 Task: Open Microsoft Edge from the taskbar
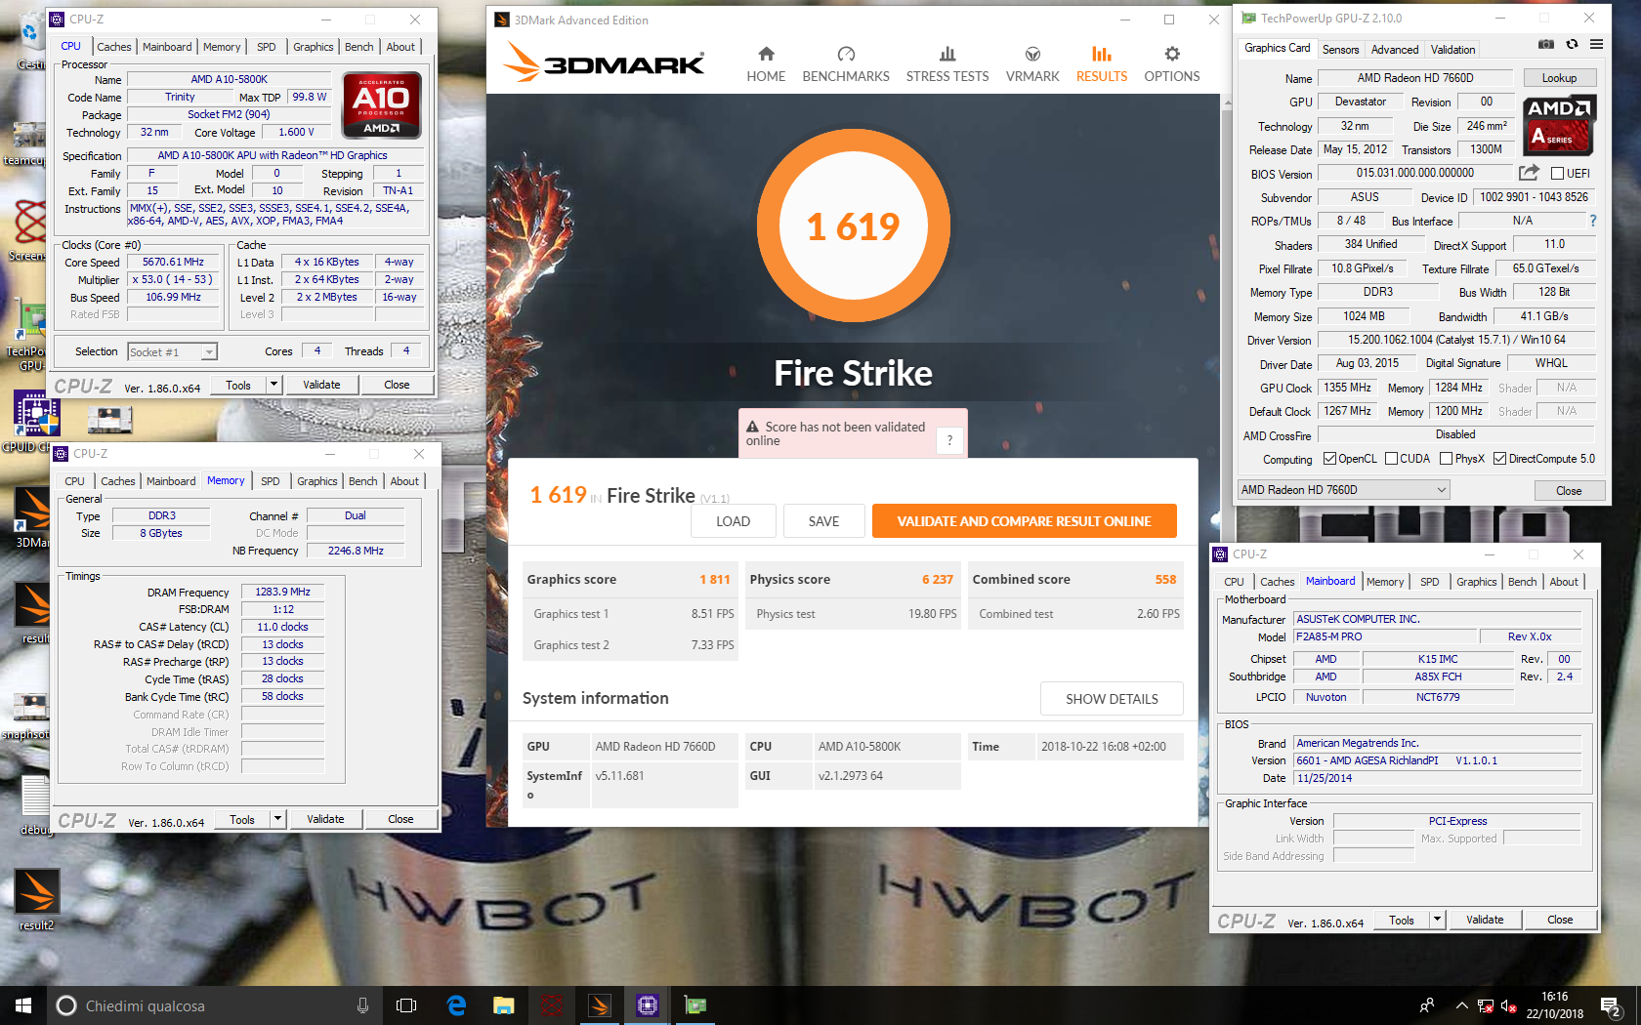pyautogui.click(x=456, y=1005)
